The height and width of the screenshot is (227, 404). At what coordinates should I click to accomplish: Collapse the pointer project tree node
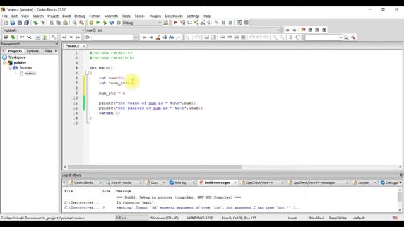coord(4,62)
